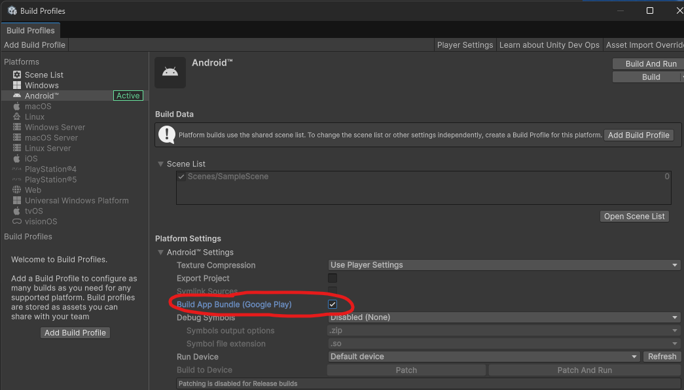Click the Patch button

pyautogui.click(x=406, y=370)
